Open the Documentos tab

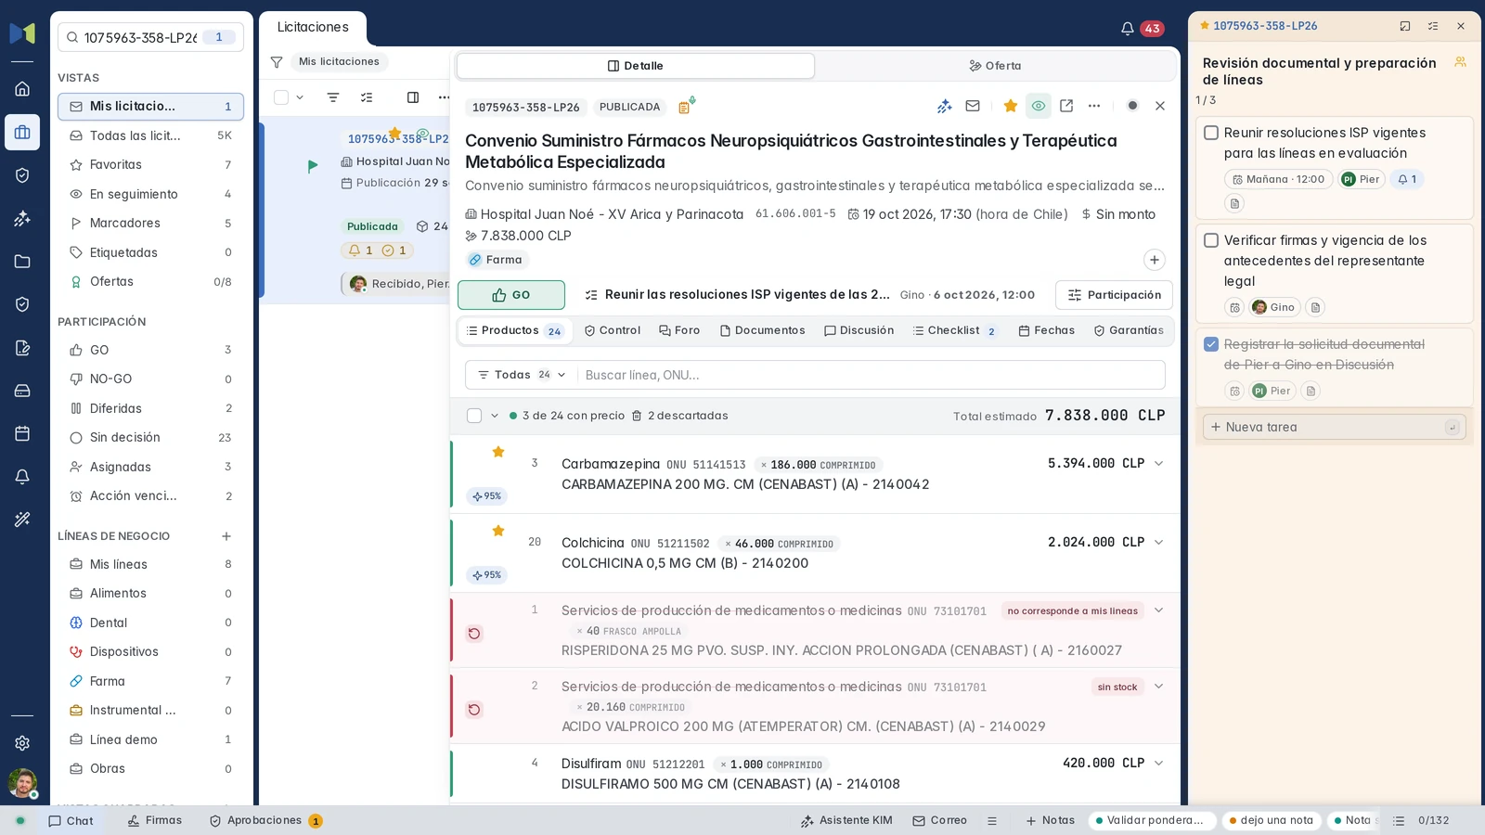point(762,330)
